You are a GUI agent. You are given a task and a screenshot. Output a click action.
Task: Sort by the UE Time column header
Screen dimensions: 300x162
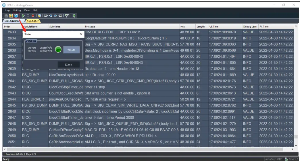click(x=225, y=27)
